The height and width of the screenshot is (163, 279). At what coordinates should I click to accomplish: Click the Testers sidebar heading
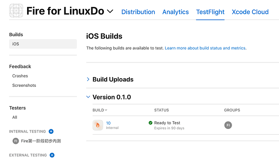tap(17, 108)
